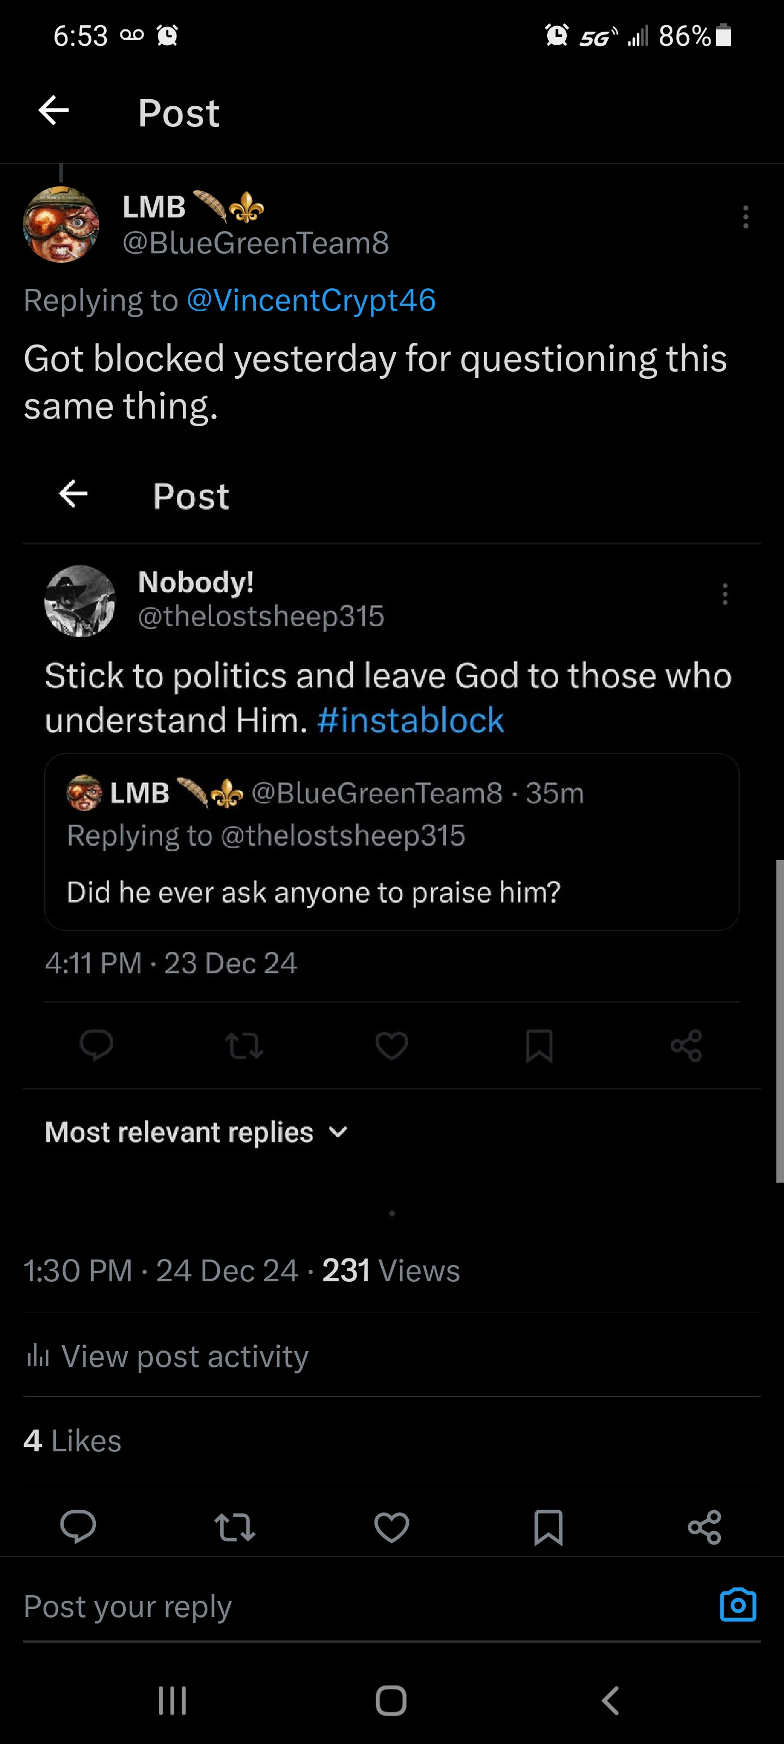784x1744 pixels.
Task: Bookmark the post using the bottom bookmark icon
Action: [548, 1527]
